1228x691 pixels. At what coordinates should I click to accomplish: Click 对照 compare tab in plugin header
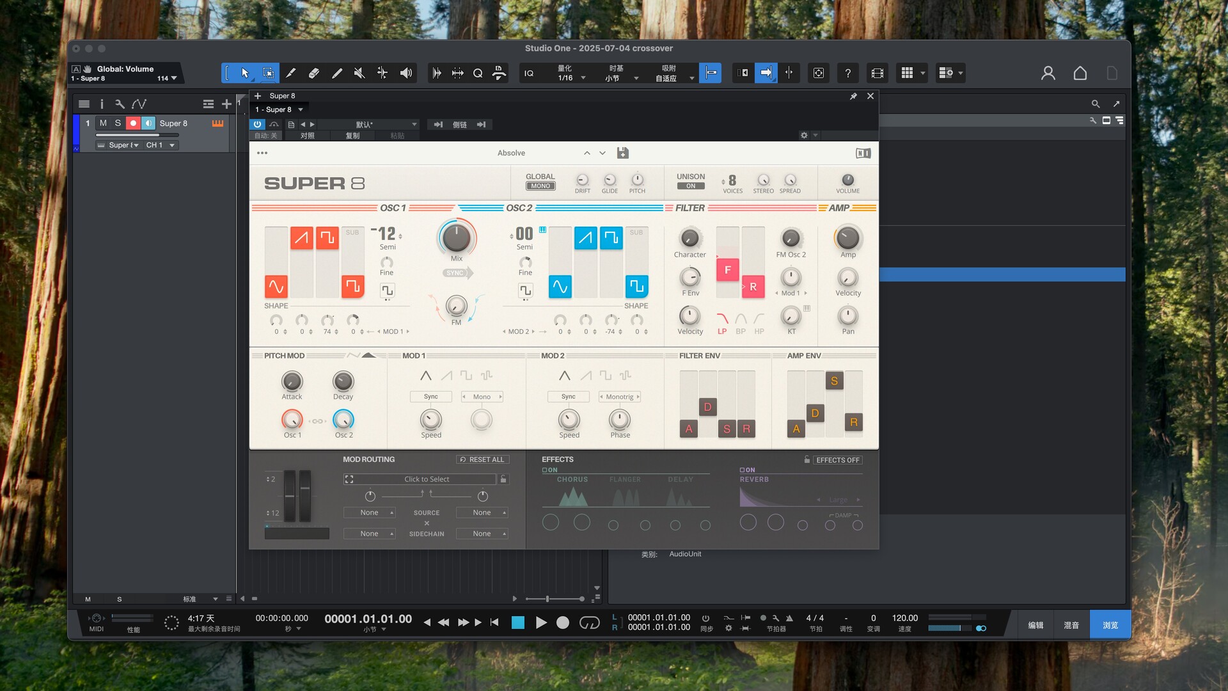(308, 136)
